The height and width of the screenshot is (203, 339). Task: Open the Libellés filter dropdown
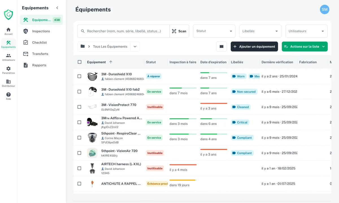[x=260, y=31]
